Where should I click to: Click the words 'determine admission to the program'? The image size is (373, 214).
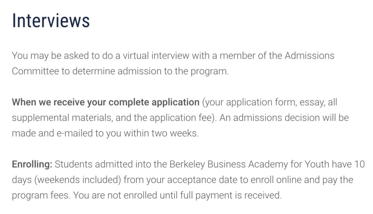coord(150,71)
